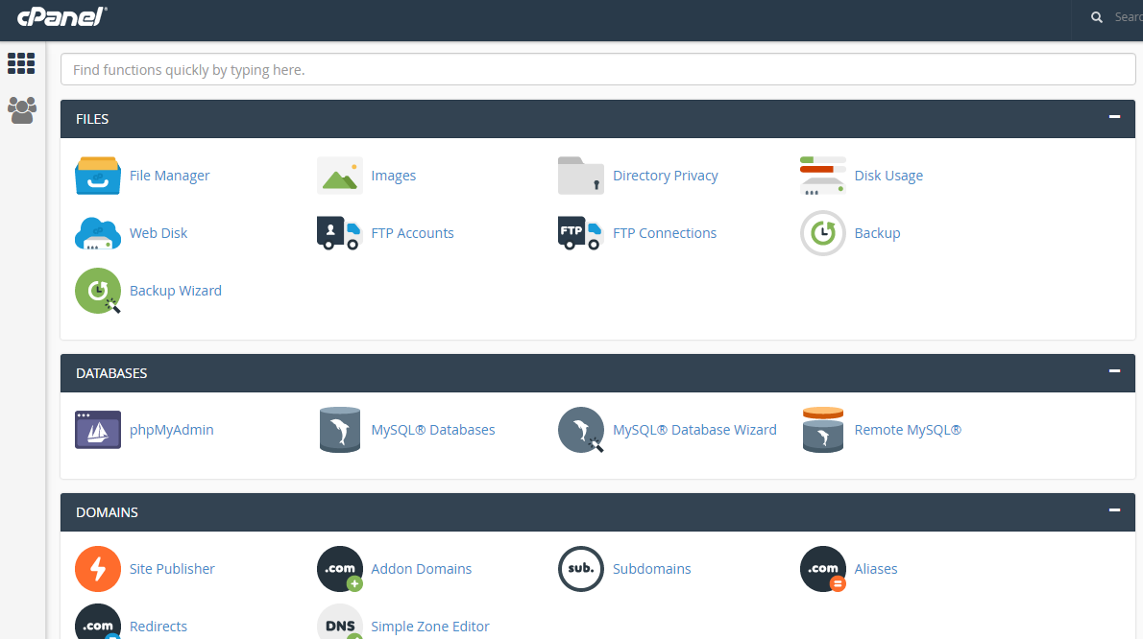
Task: Open the phpMyAdmin link
Action: [x=171, y=430]
